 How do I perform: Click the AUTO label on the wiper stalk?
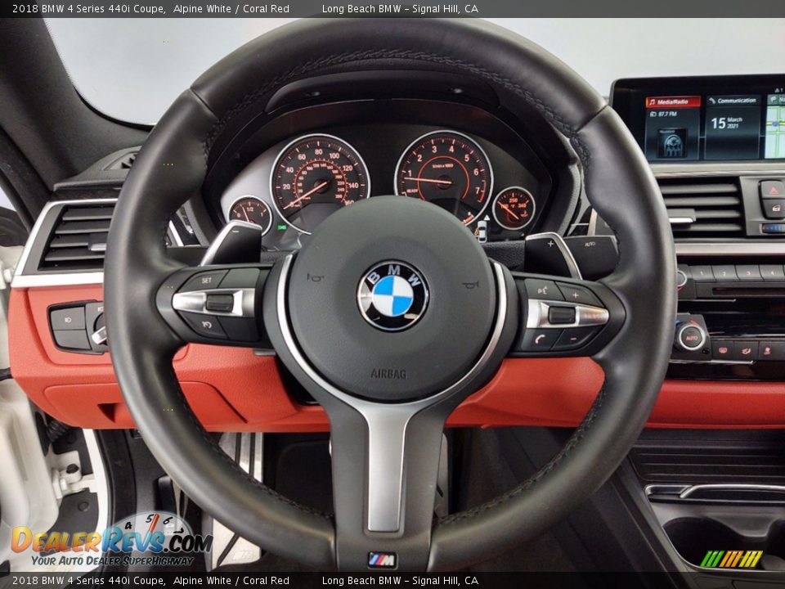point(590,244)
